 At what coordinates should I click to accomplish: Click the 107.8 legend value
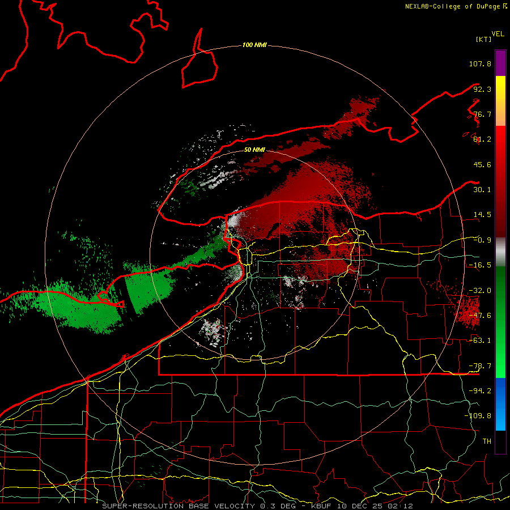(480, 63)
